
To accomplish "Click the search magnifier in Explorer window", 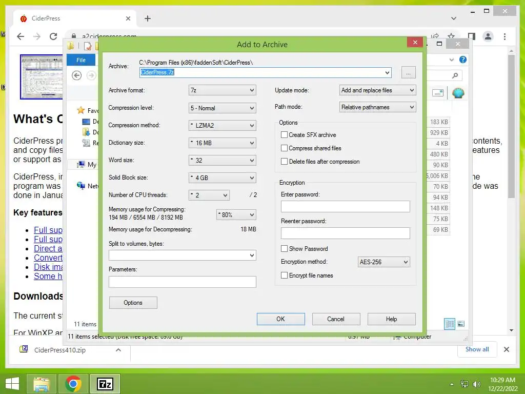I will (x=455, y=75).
